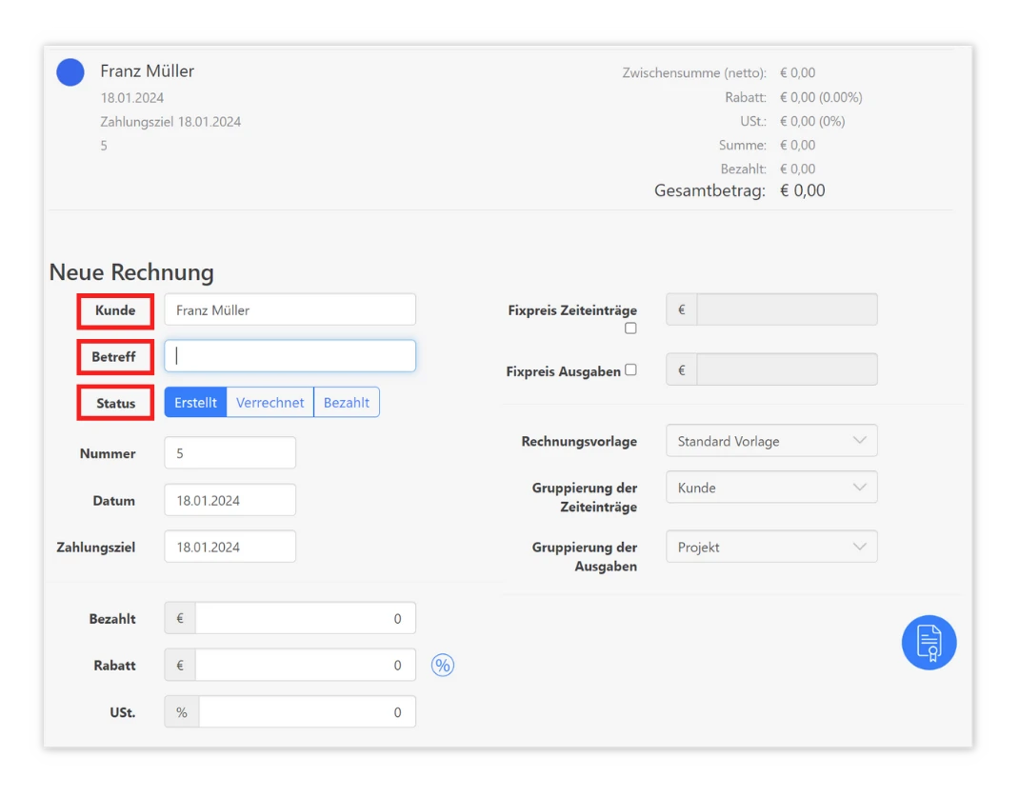Image resolution: width=1019 pixels, height=798 pixels.
Task: Open the Rechnungsvorlage dropdown
Action: click(771, 441)
